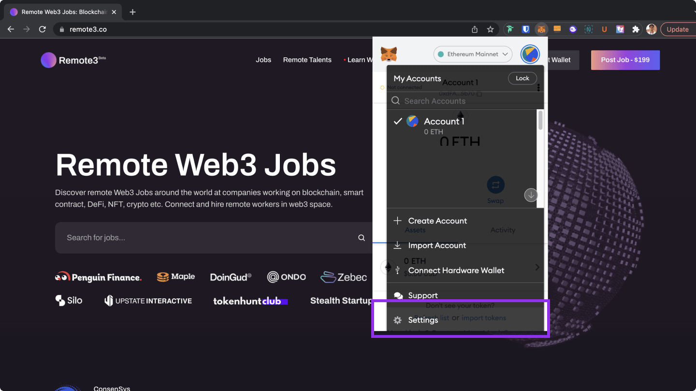This screenshot has height=391, width=696.
Task: Click the Stealth Startup text
Action: (x=341, y=301)
